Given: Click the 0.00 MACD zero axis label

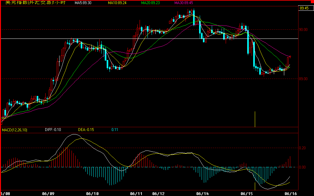Looking at the screenshot, I should (303, 167).
